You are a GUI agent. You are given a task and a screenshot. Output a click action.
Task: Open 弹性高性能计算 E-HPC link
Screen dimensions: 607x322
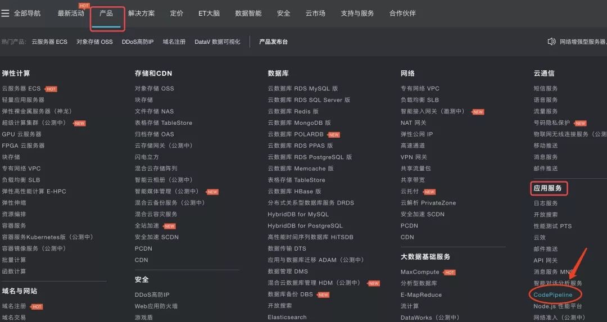(x=34, y=191)
